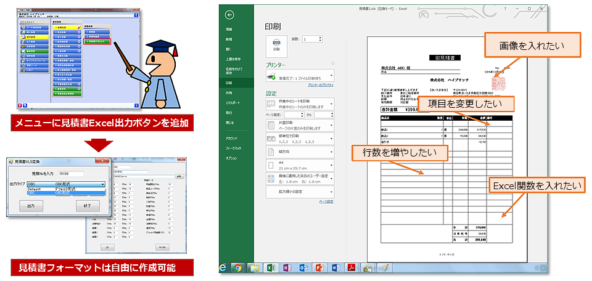Expand the A4 paper size dropdown
592x281 pixels.
pyautogui.click(x=300, y=165)
